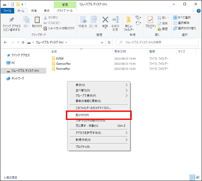Expand the address bar history dropdown
Screen dimensions: 202x181
(102, 43)
